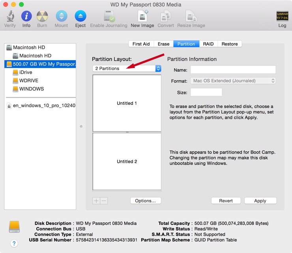
Task: Click the yellow drive icon at bottom
Action: pos(14,227)
